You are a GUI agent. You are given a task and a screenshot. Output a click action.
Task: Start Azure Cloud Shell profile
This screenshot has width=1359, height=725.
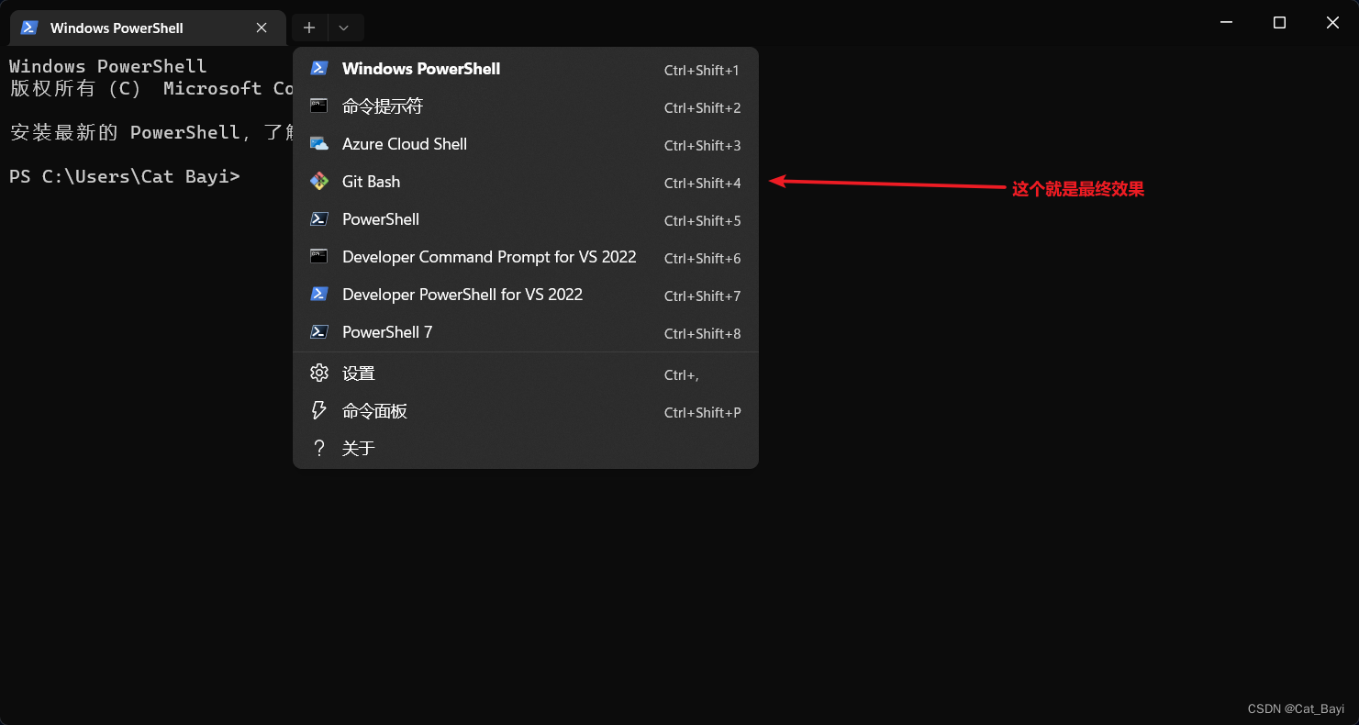526,144
